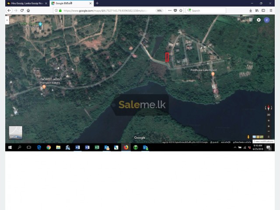Click the address bar URL
This screenshot has height=210, width=280.
click(x=105, y=10)
